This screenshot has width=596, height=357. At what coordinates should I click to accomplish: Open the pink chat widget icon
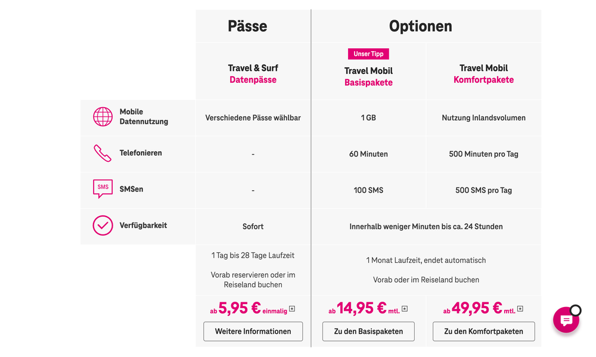click(x=566, y=320)
